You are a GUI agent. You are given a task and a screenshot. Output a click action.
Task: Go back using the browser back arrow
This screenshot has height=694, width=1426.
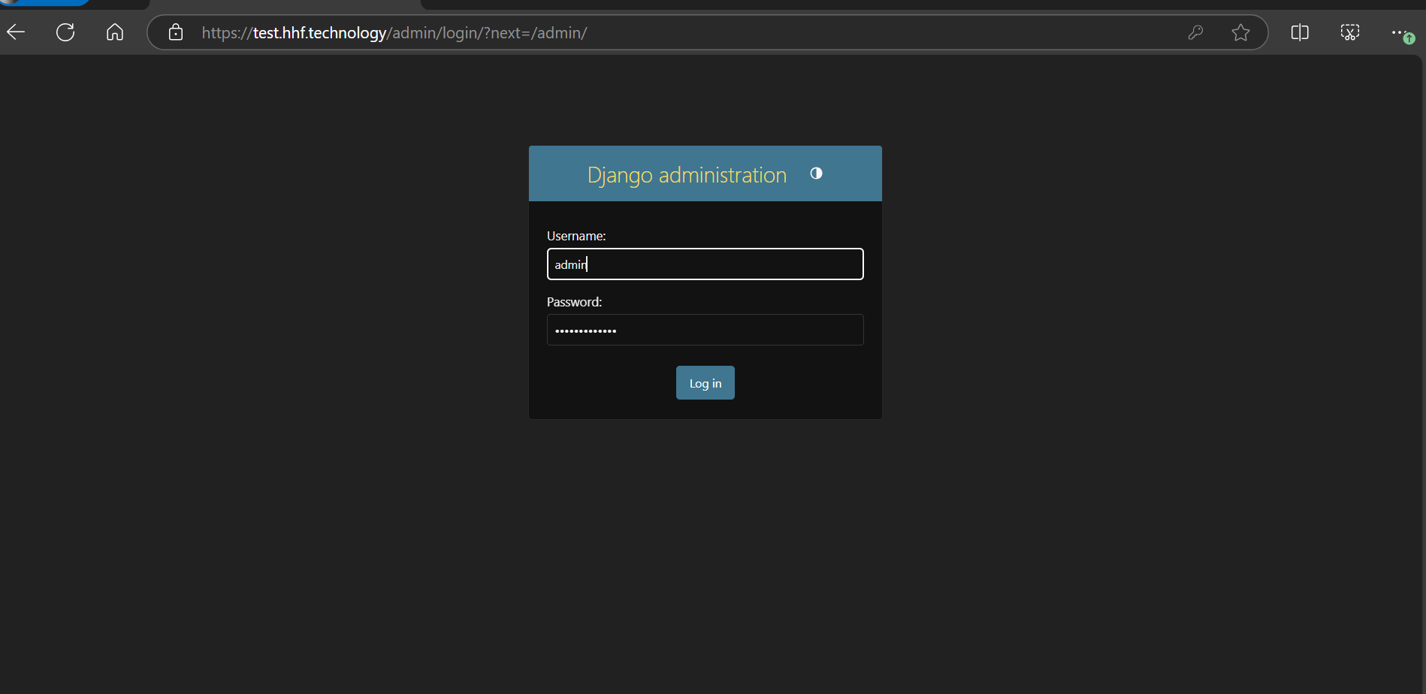tap(16, 32)
